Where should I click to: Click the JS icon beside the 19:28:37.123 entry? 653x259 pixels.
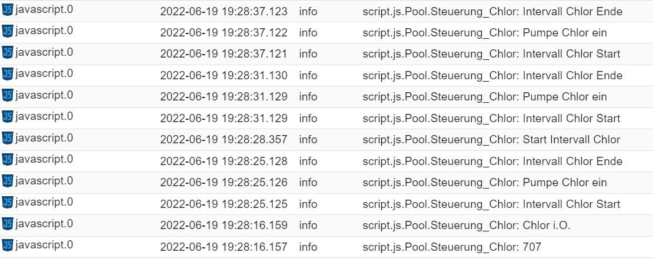[x=8, y=9]
